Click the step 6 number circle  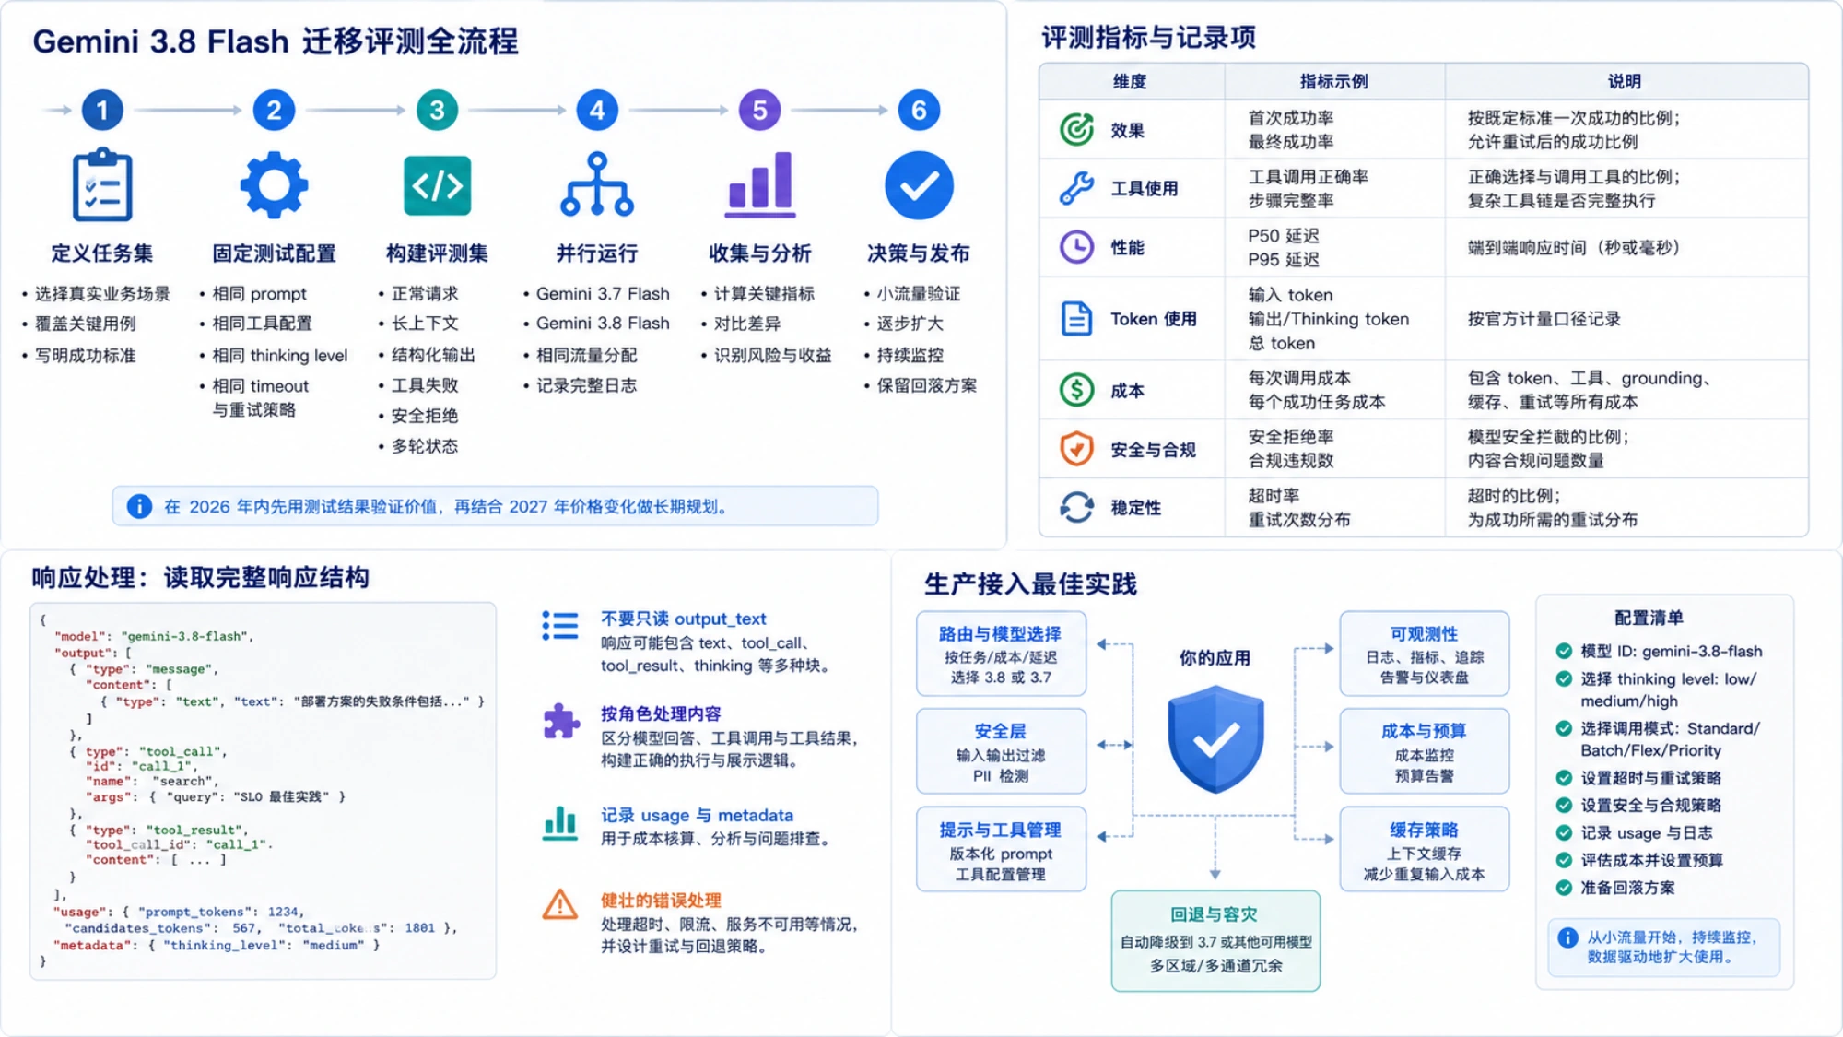[919, 111]
